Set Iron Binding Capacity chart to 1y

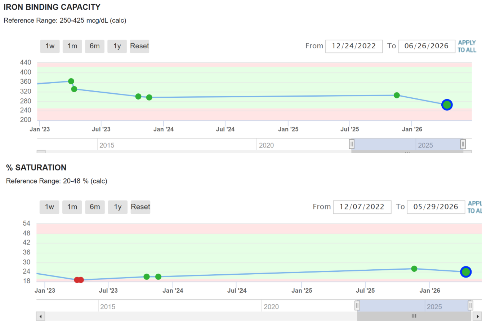pyautogui.click(x=117, y=46)
